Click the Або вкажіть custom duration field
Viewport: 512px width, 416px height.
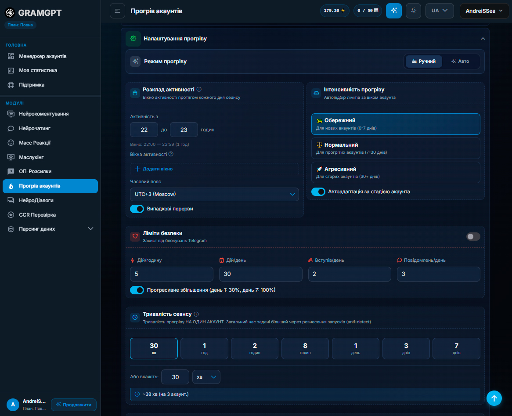pos(175,377)
